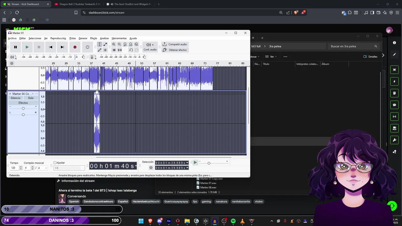Screen dimensions: 402x226
Task: Fit selection to window width
Action: 125,44
